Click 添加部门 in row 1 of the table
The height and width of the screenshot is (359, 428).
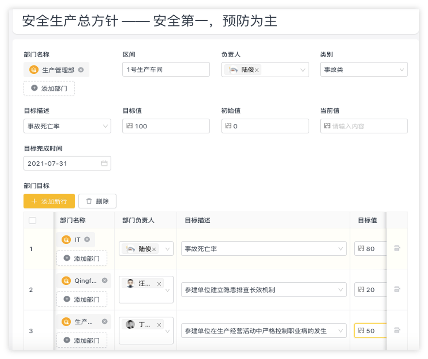(81, 258)
